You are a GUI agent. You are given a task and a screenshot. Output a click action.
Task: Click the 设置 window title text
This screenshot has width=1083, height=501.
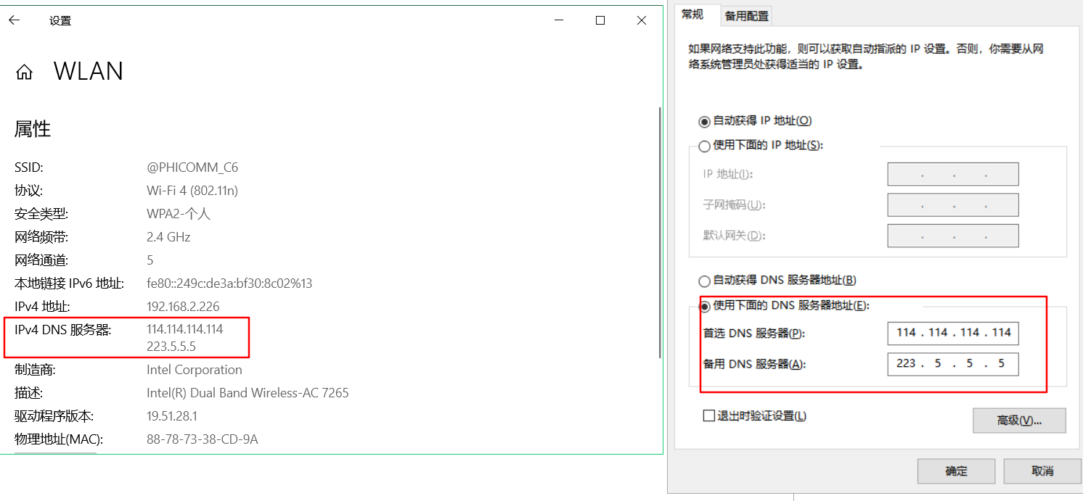(x=60, y=21)
